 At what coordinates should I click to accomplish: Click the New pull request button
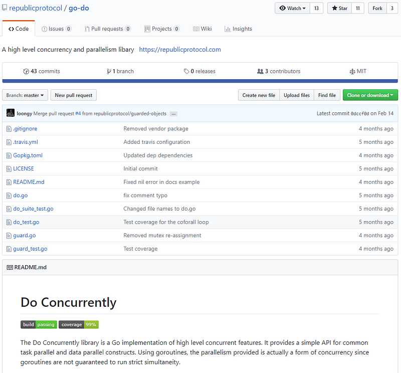tap(73, 95)
